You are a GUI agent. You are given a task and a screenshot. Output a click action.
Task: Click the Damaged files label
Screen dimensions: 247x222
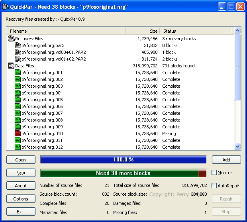point(127,203)
